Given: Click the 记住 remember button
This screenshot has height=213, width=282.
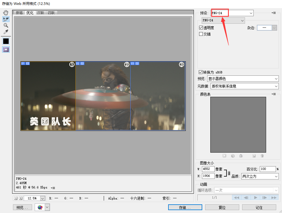Looking at the screenshot, I should click(x=259, y=207).
